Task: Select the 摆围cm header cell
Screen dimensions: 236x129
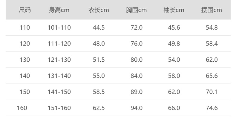Action: point(212,10)
